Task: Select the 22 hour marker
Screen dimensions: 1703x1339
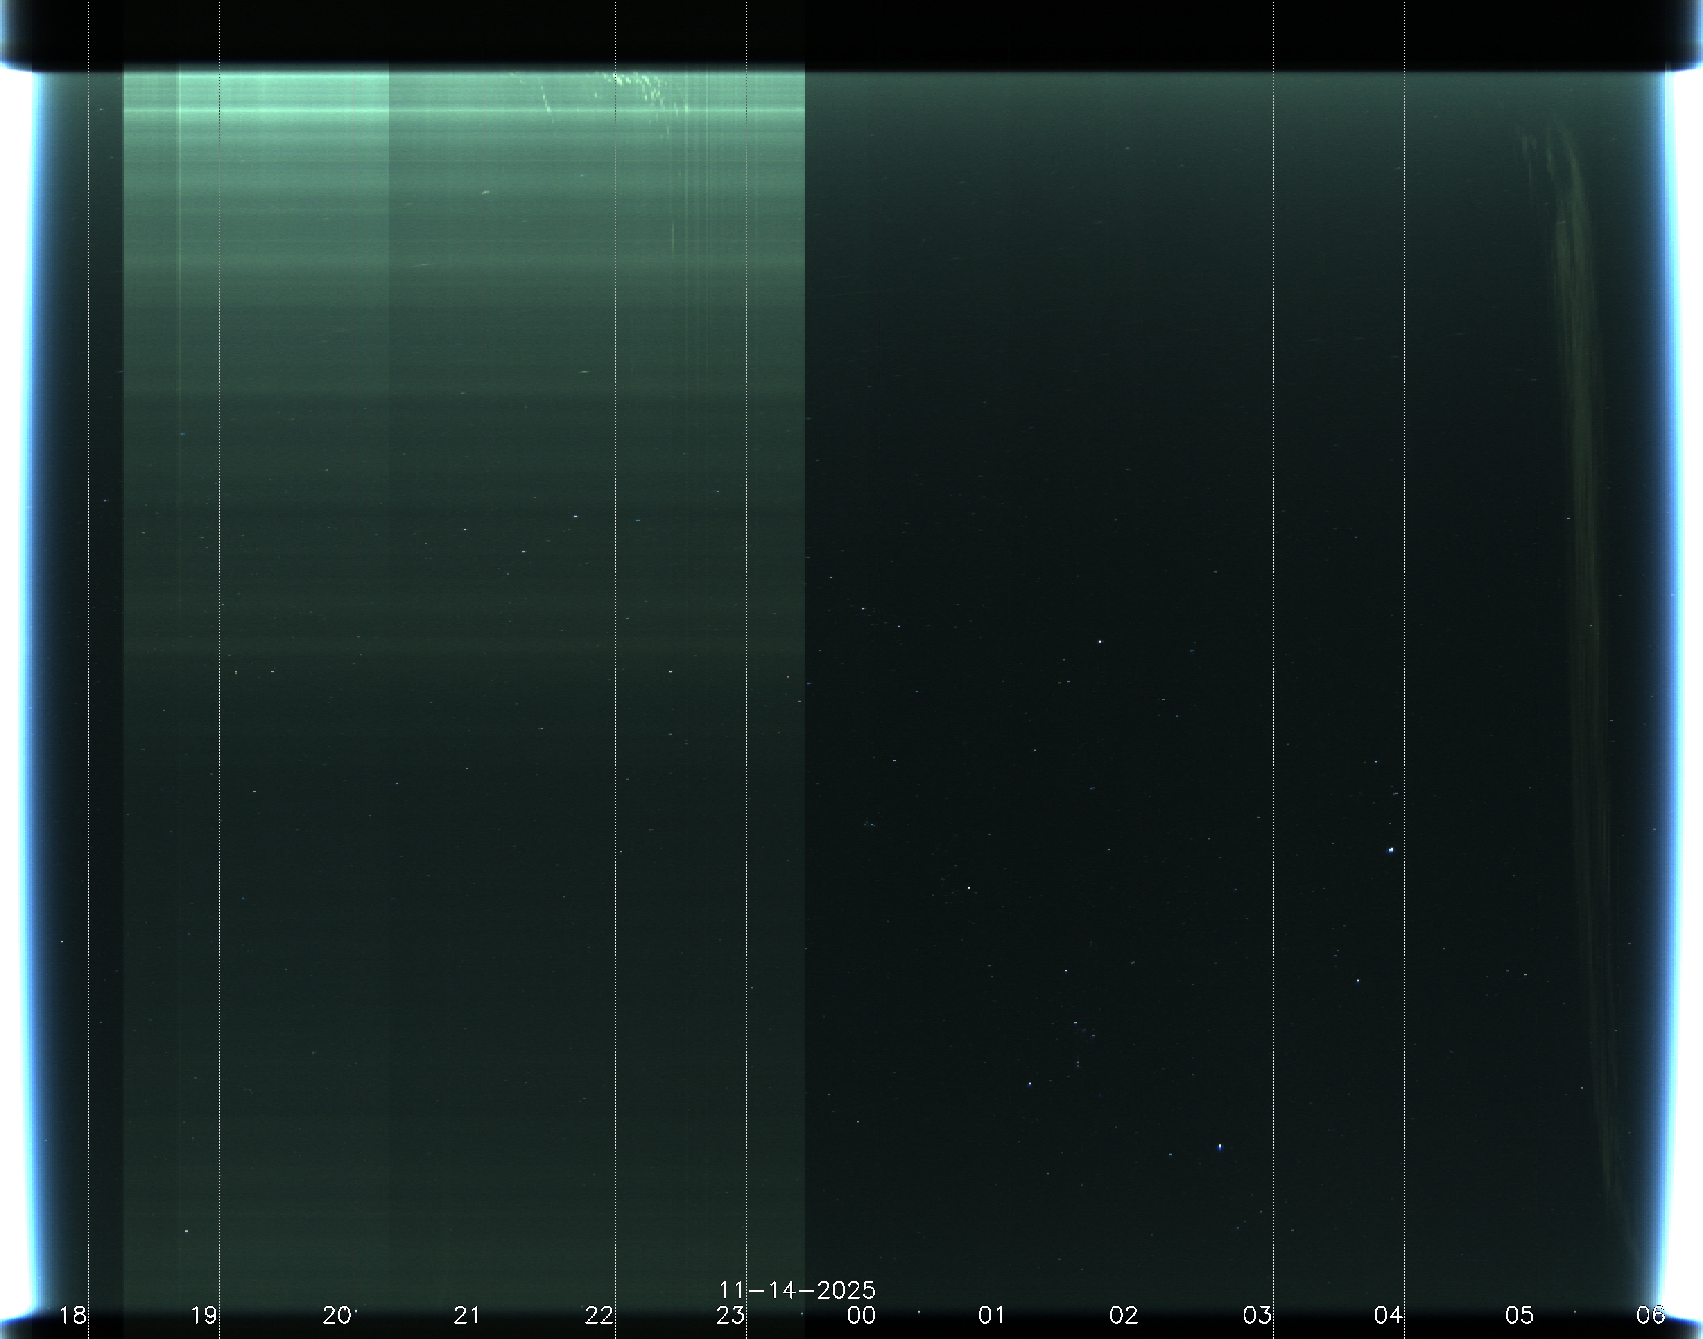Action: tap(599, 1315)
